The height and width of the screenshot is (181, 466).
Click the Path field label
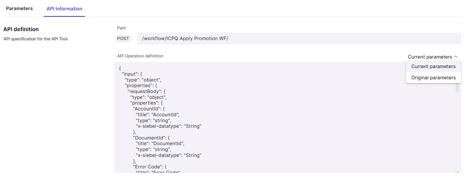click(121, 28)
